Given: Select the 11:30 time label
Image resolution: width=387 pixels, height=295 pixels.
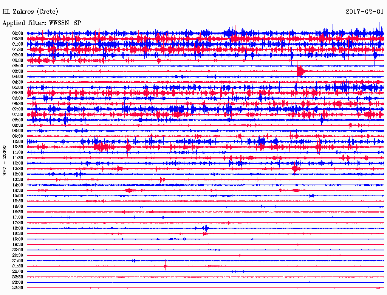Looking at the screenshot, I should click(x=18, y=158).
